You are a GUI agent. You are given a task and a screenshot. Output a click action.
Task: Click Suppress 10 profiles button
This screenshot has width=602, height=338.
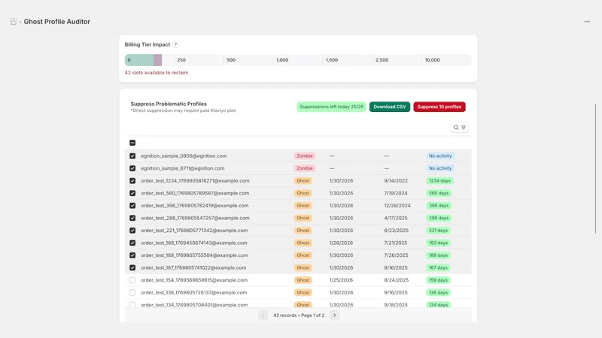click(x=439, y=107)
